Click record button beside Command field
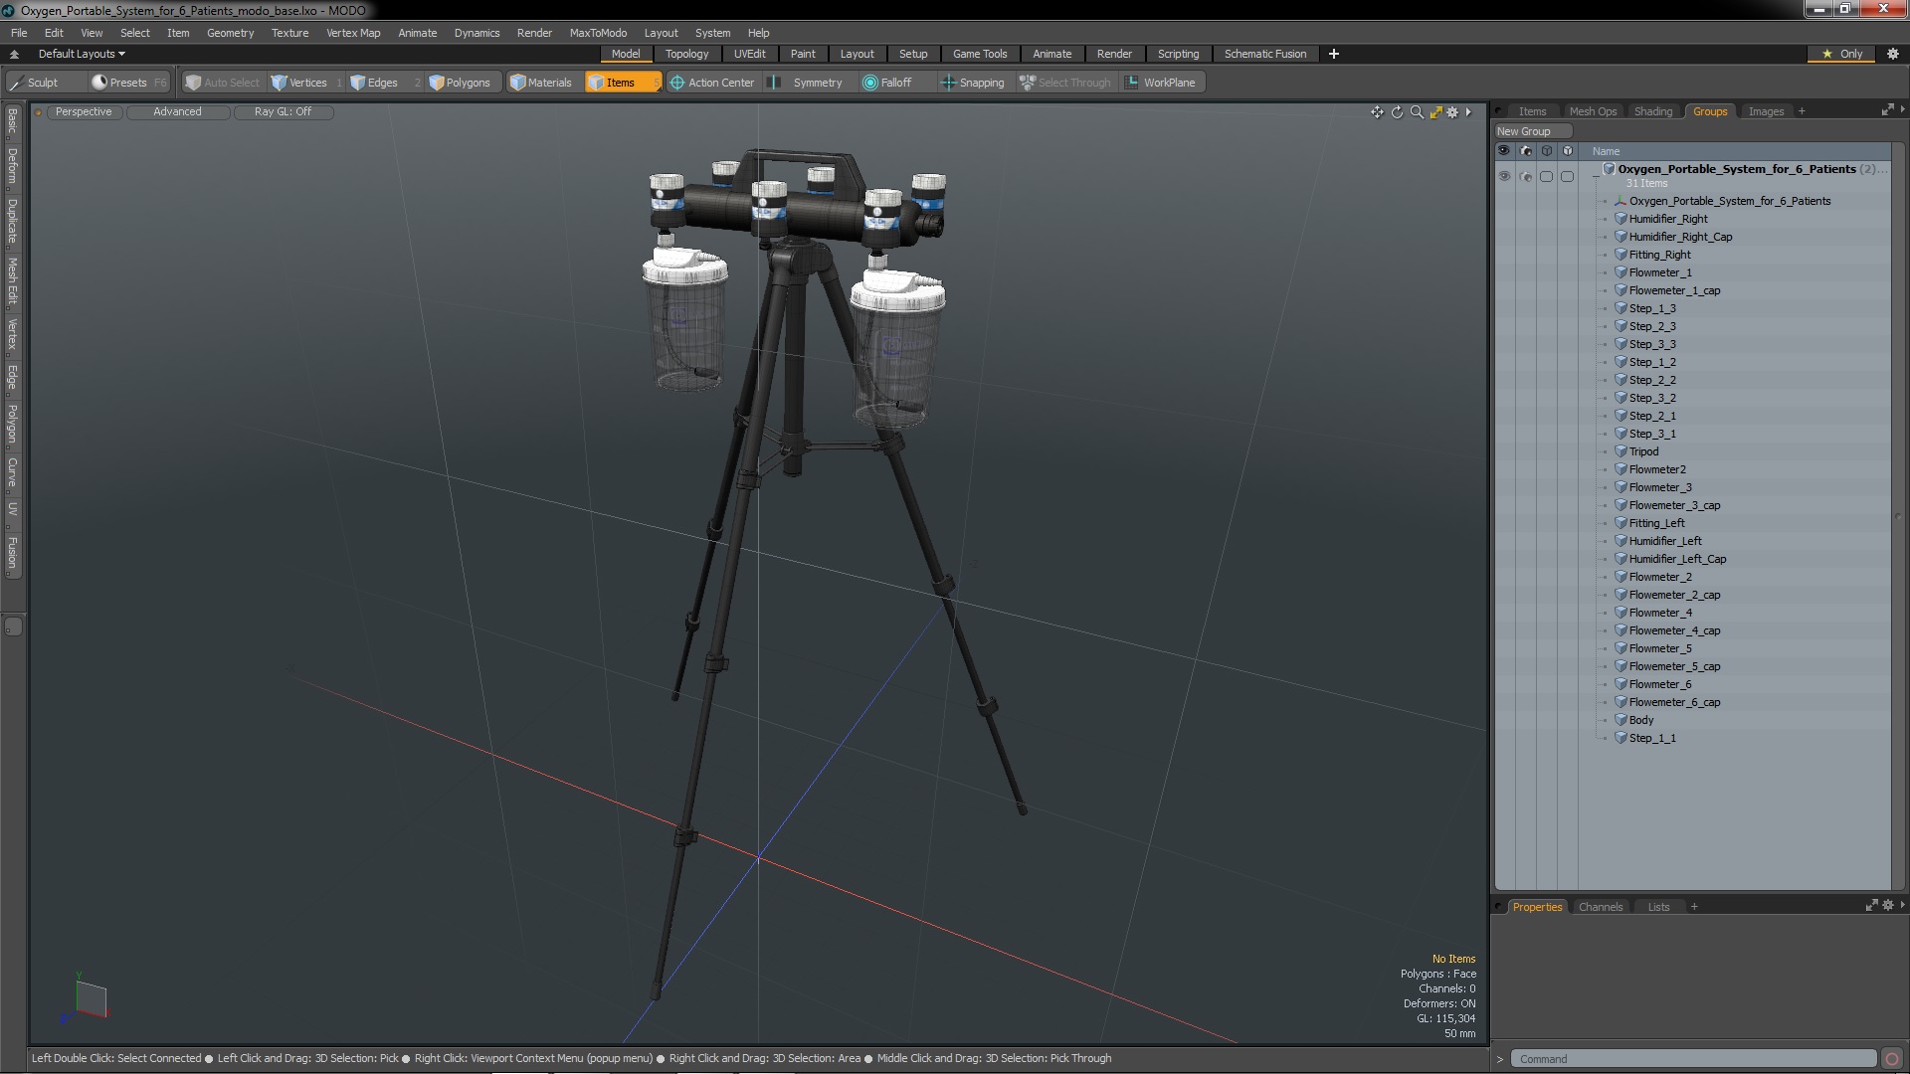 (1892, 1059)
